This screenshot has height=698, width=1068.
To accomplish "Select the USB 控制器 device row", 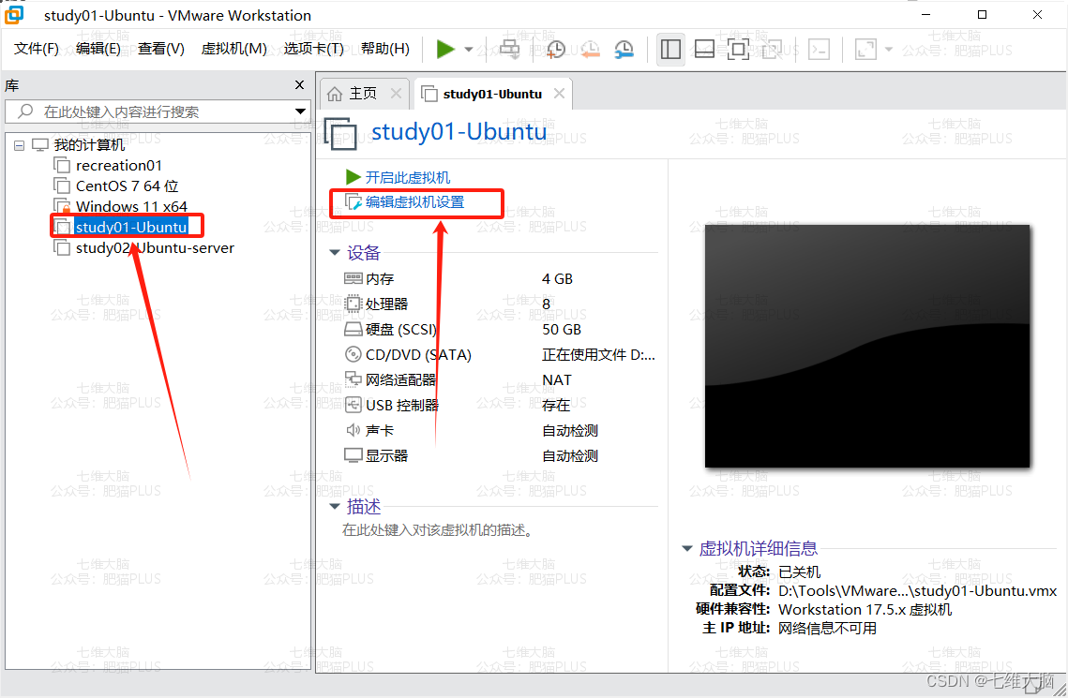I will (499, 406).
